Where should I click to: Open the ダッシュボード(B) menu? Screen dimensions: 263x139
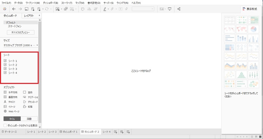(51, 3)
